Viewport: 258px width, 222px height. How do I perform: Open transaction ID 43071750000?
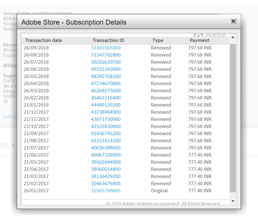pyautogui.click(x=106, y=119)
